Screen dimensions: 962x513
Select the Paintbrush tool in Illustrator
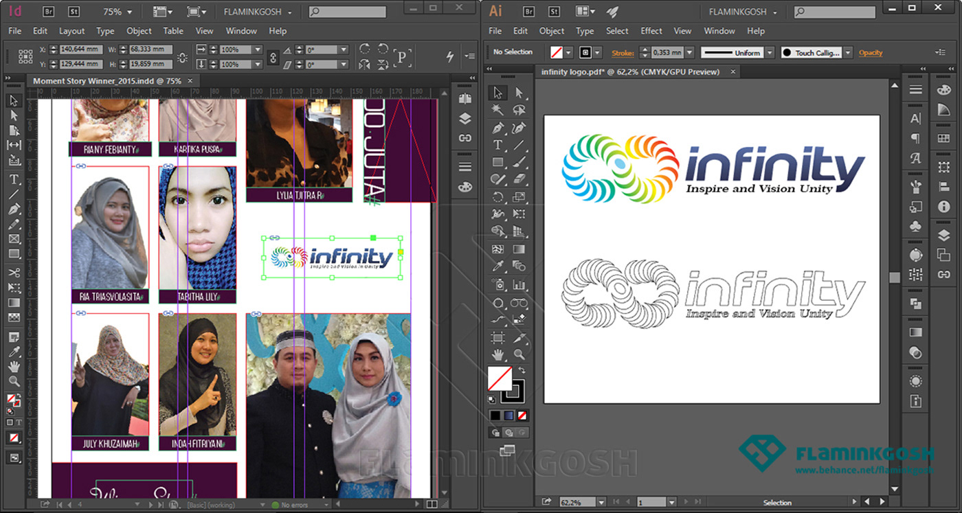pyautogui.click(x=519, y=163)
